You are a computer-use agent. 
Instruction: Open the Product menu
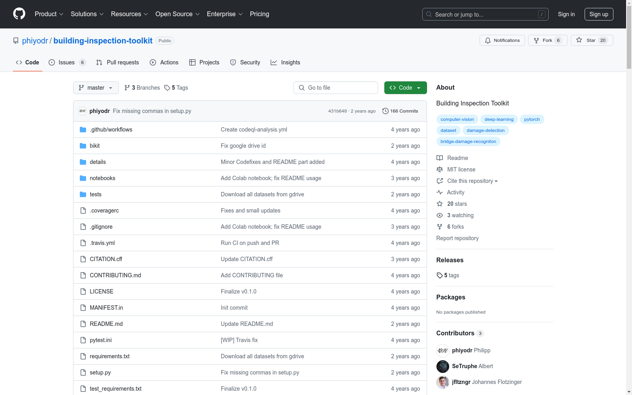tap(49, 14)
